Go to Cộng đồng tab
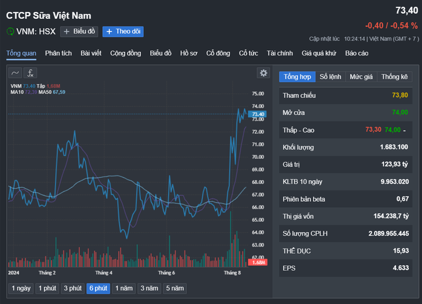 click(x=125, y=53)
